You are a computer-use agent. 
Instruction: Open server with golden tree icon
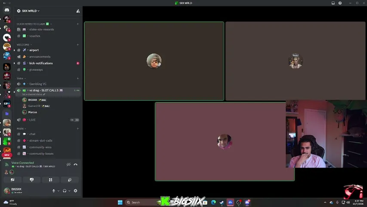coord(7,47)
